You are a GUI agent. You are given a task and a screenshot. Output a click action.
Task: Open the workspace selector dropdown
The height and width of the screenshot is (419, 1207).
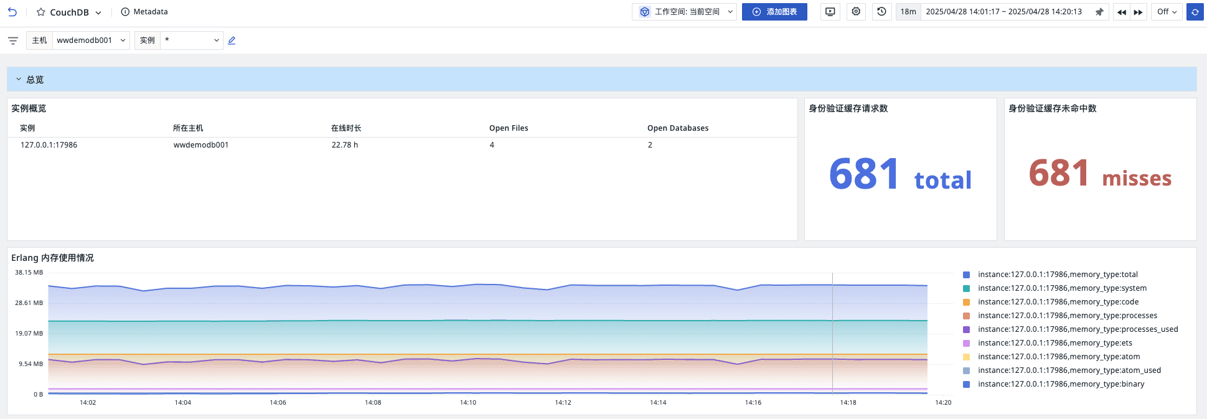[685, 12]
